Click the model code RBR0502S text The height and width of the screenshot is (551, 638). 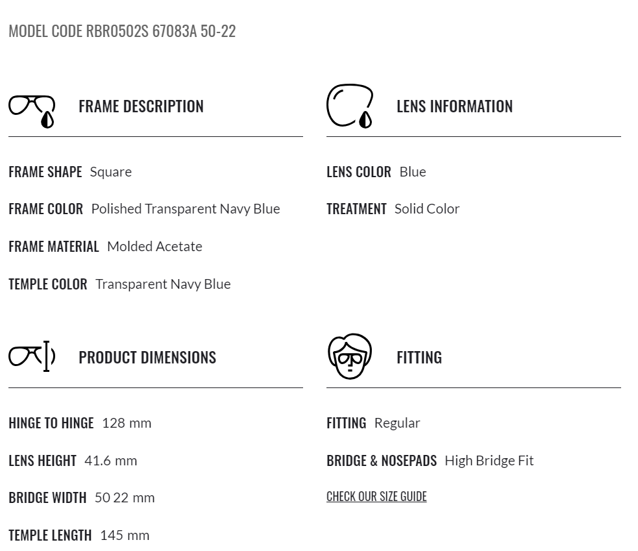pyautogui.click(x=122, y=31)
